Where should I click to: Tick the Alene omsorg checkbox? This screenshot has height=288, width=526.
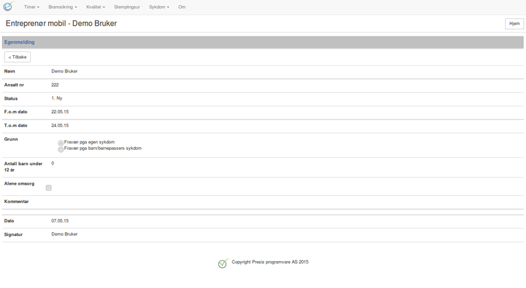(49, 188)
